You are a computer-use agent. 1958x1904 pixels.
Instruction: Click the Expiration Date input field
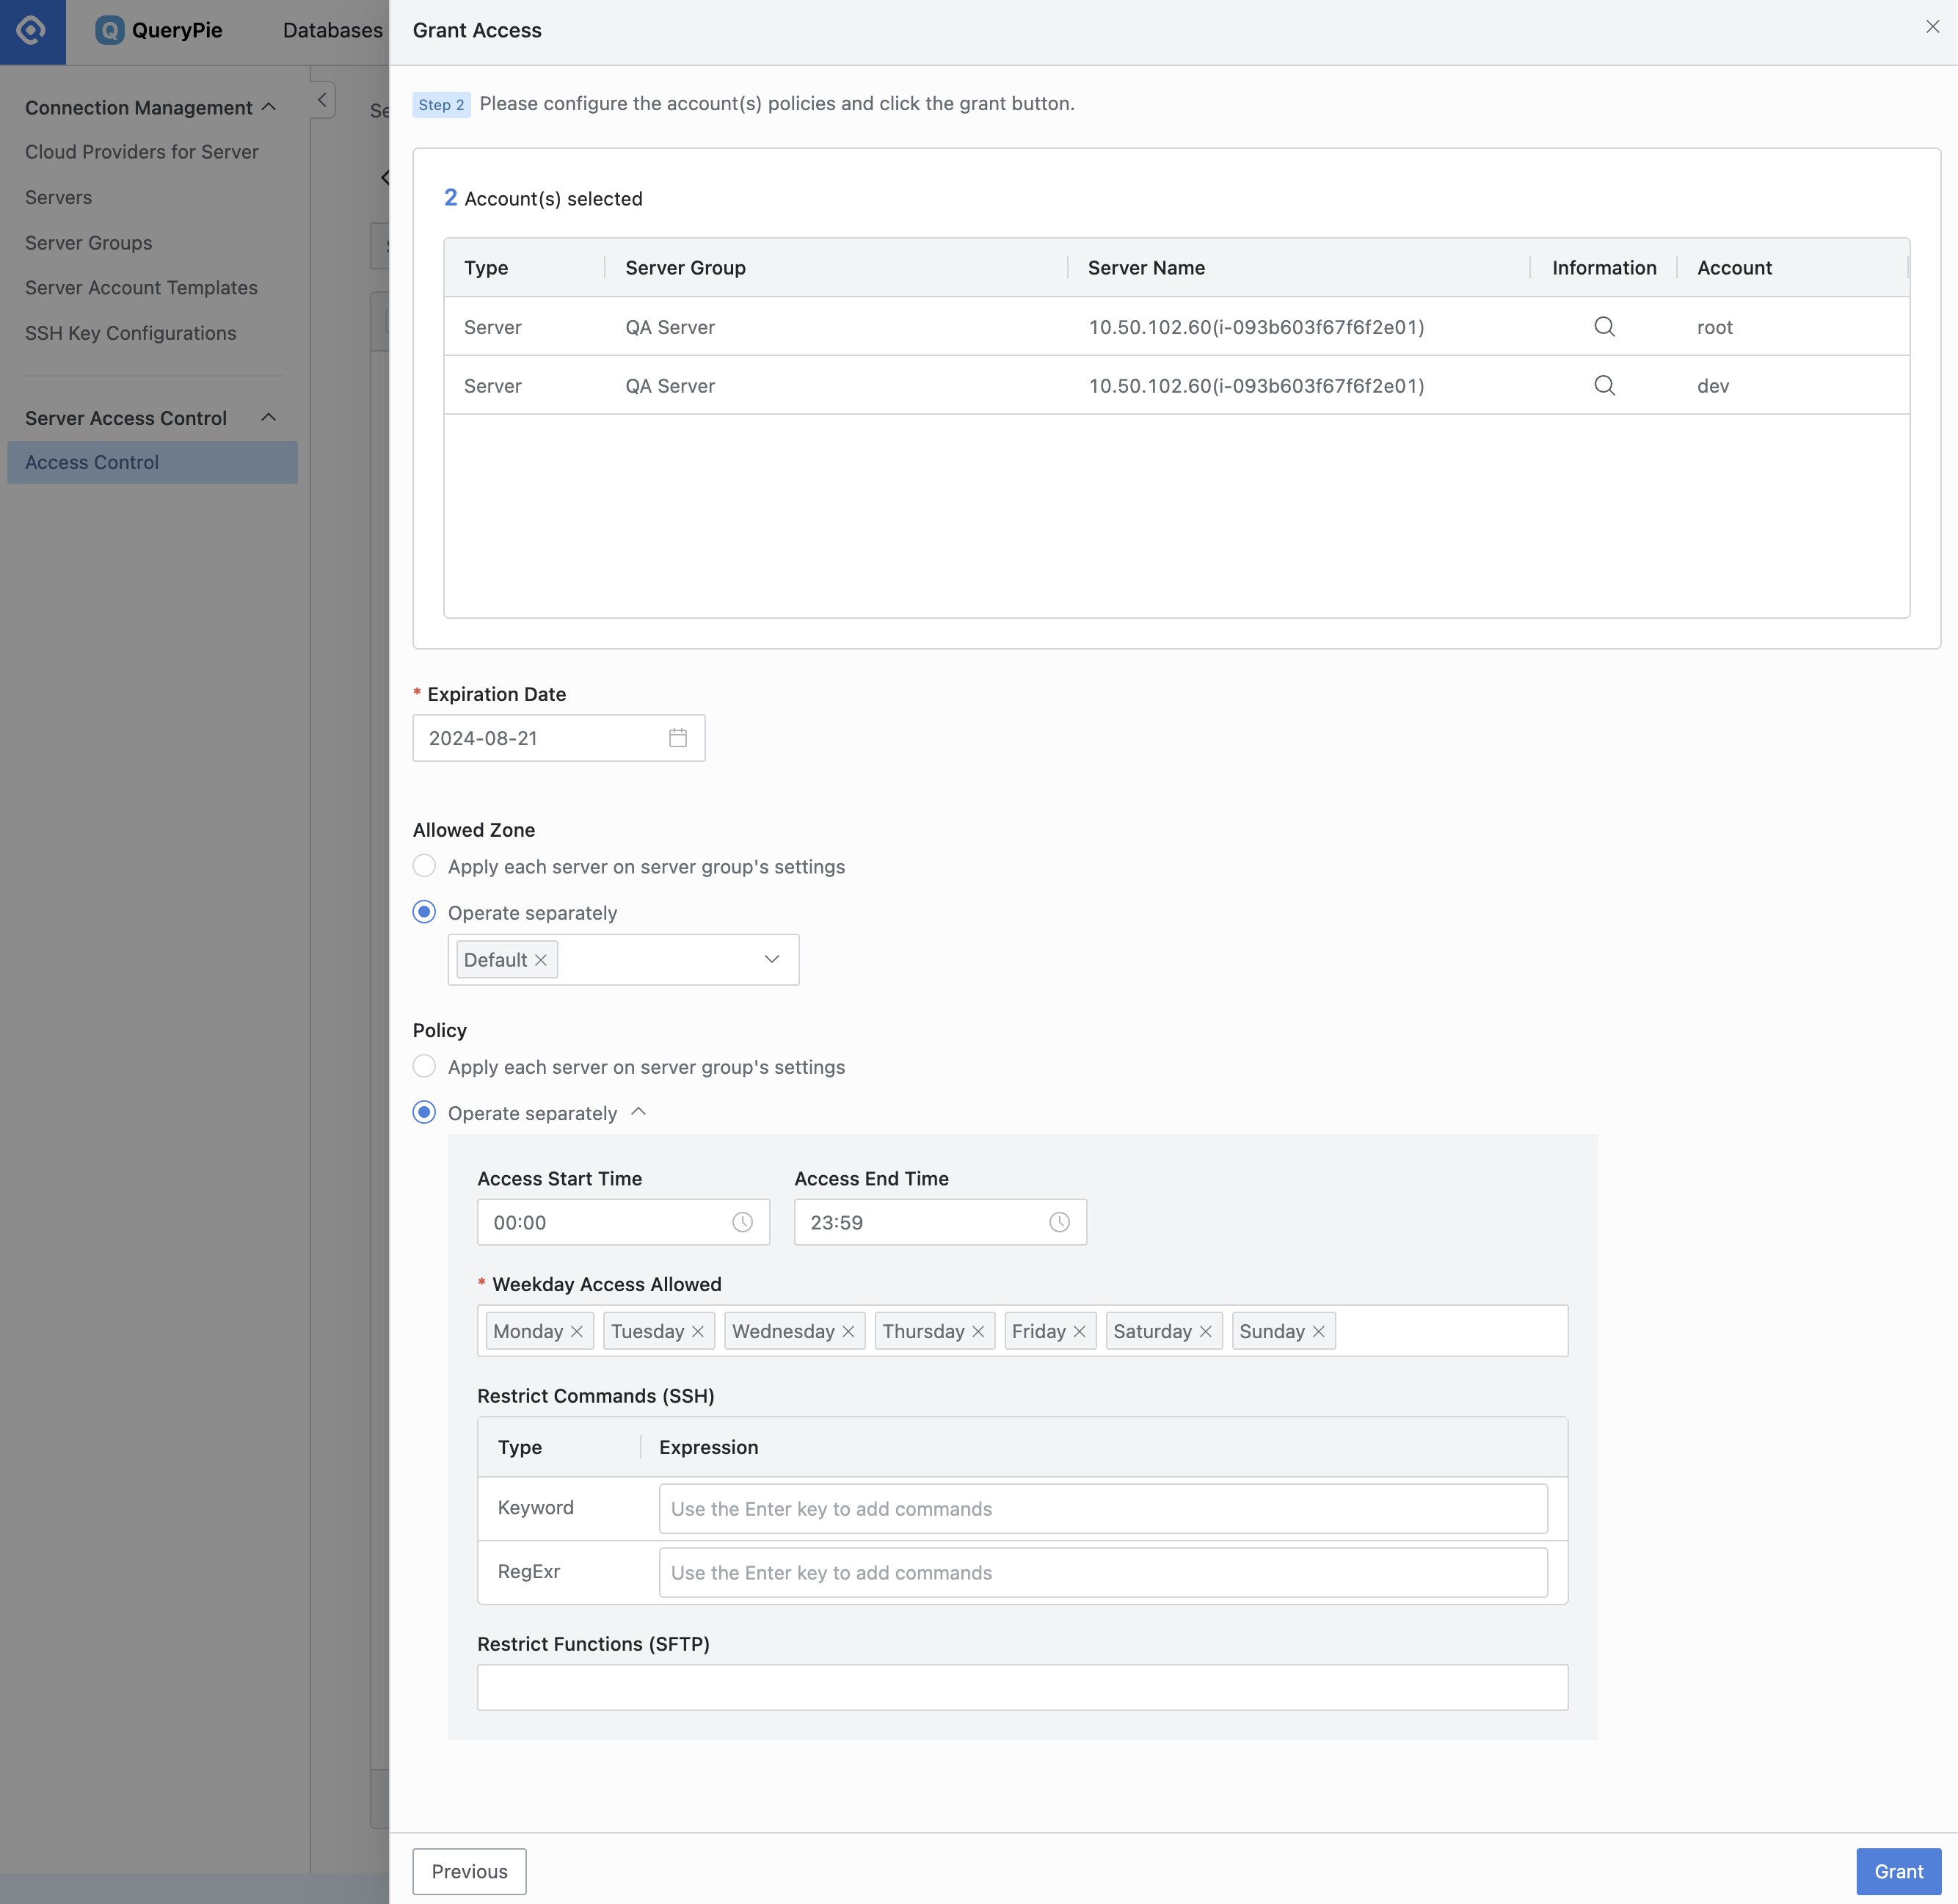point(559,738)
